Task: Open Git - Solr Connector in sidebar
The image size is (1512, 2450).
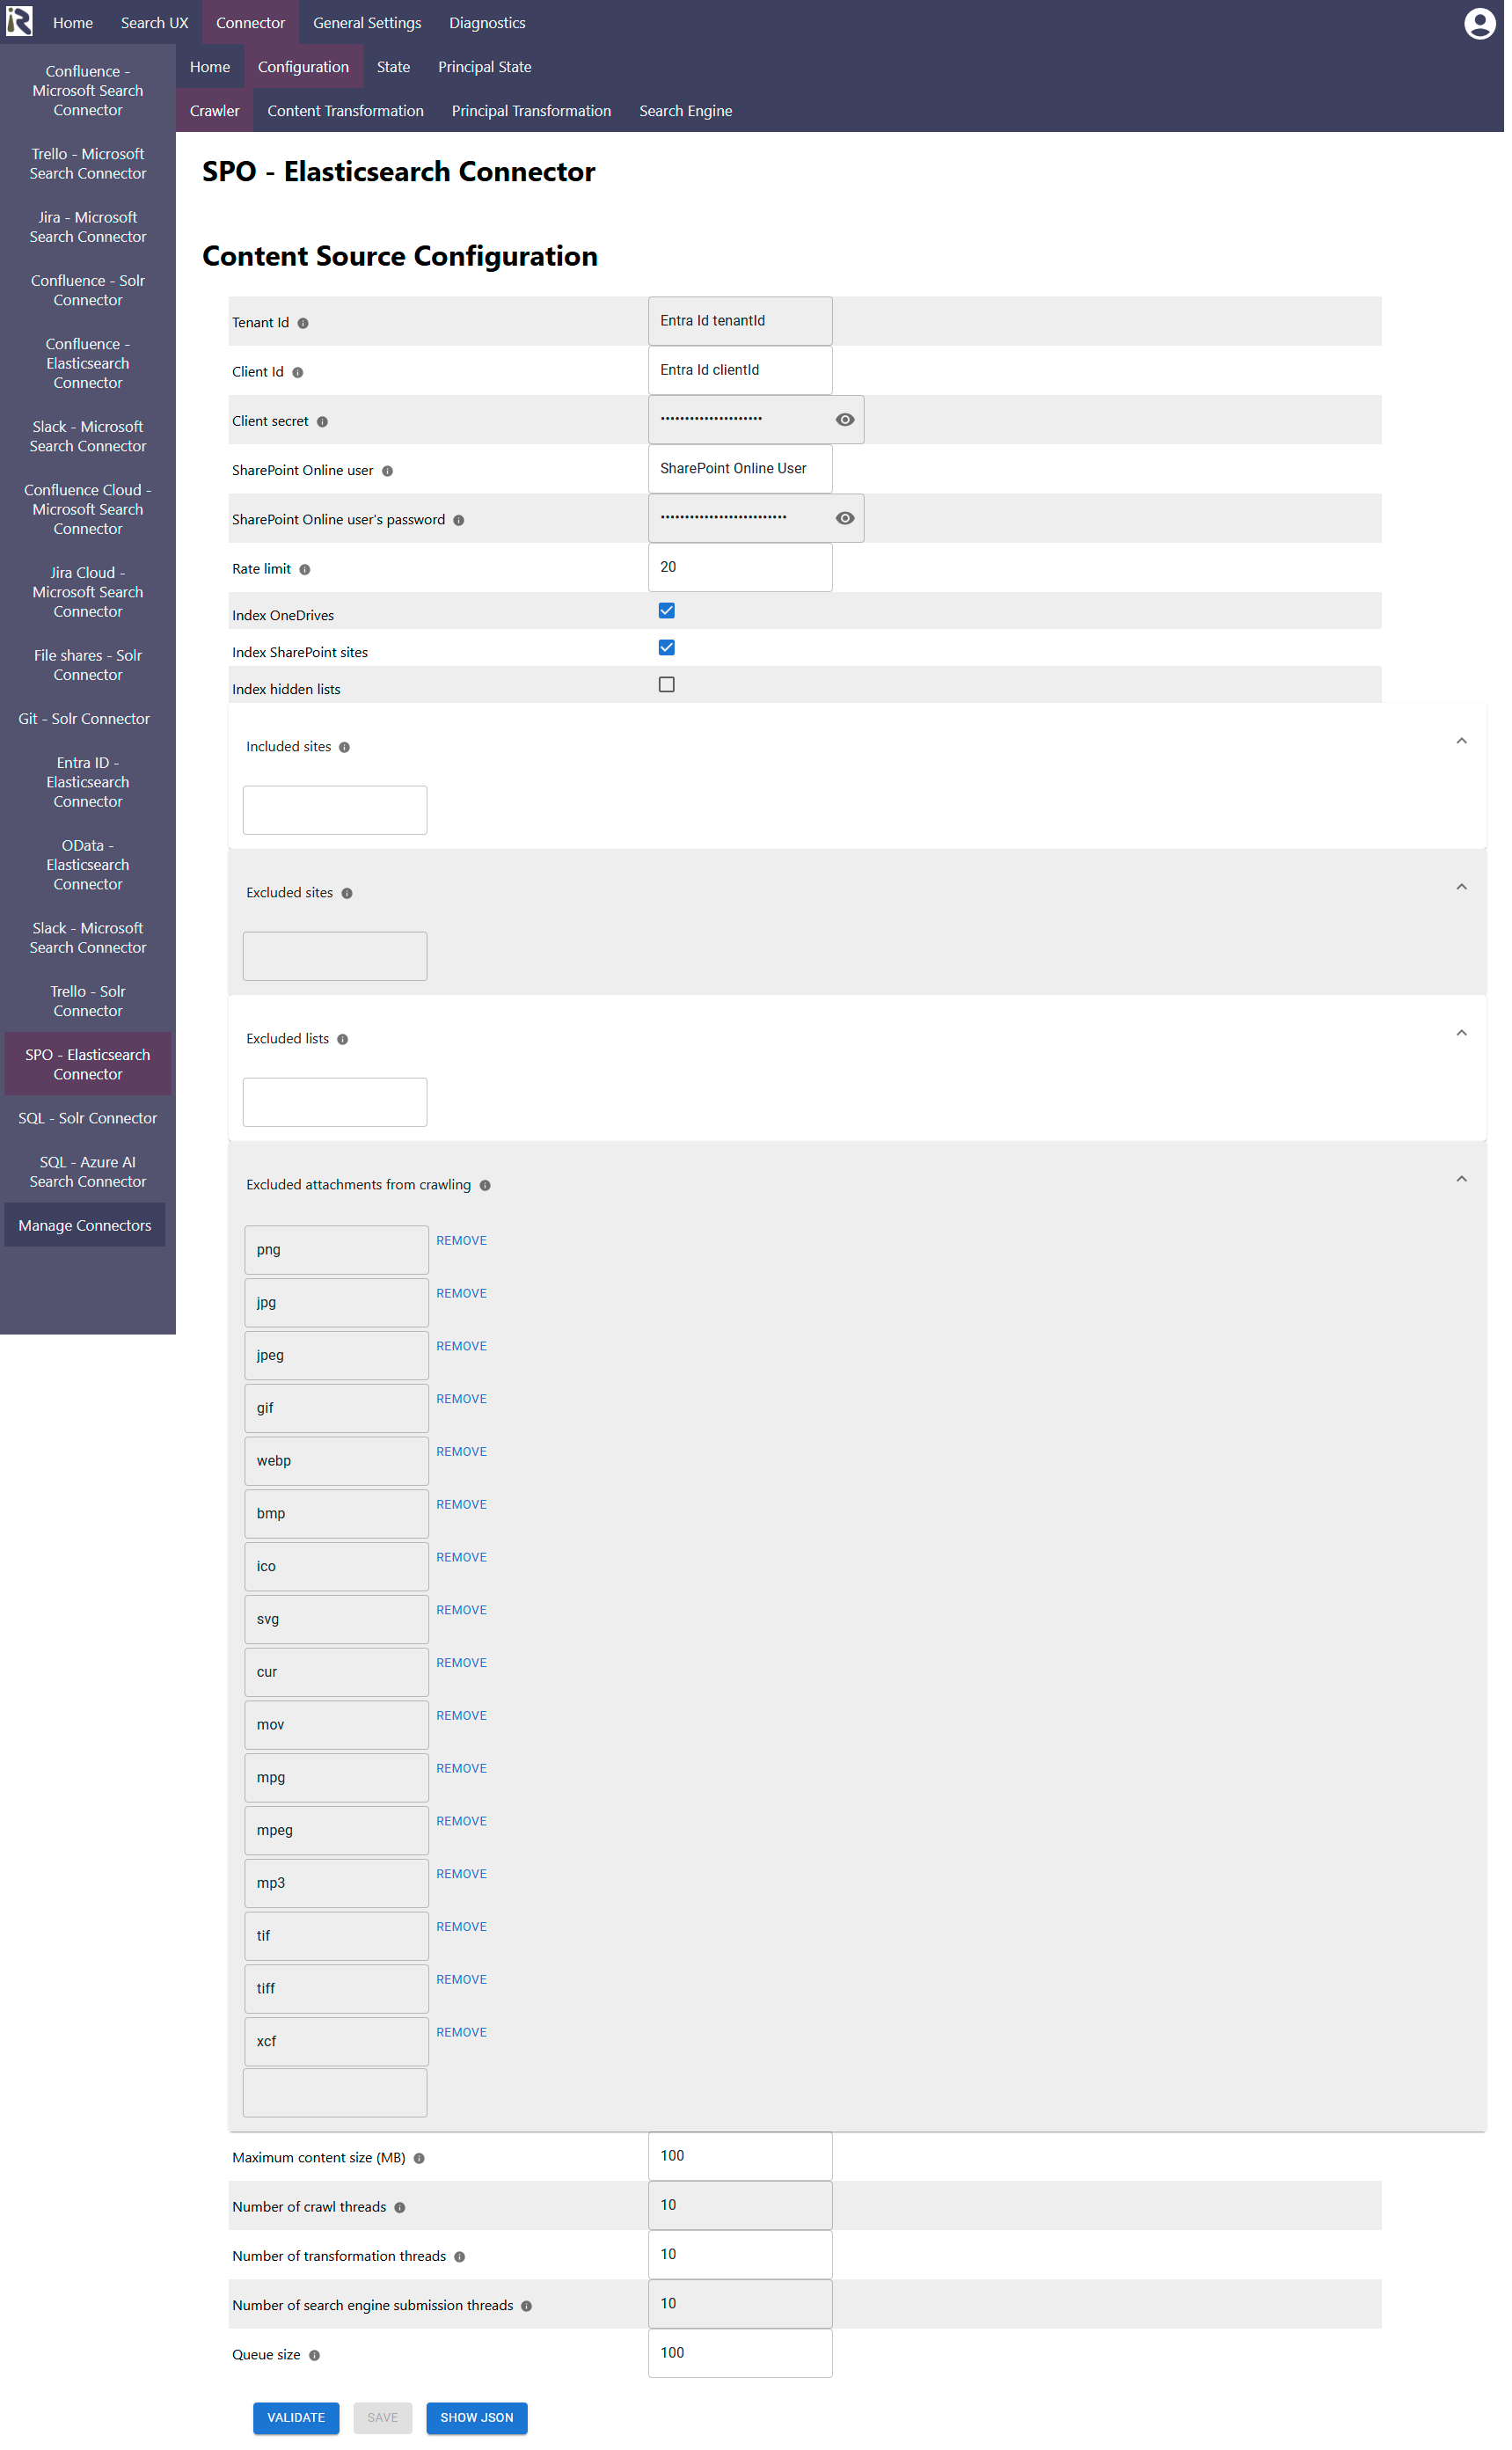Action: [85, 719]
